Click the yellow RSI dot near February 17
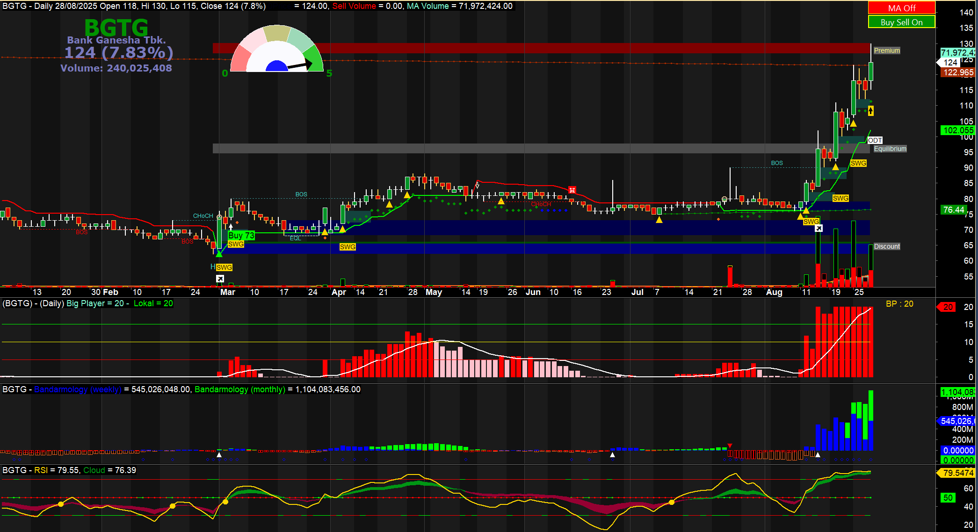This screenshot has width=978, height=532. point(173,506)
